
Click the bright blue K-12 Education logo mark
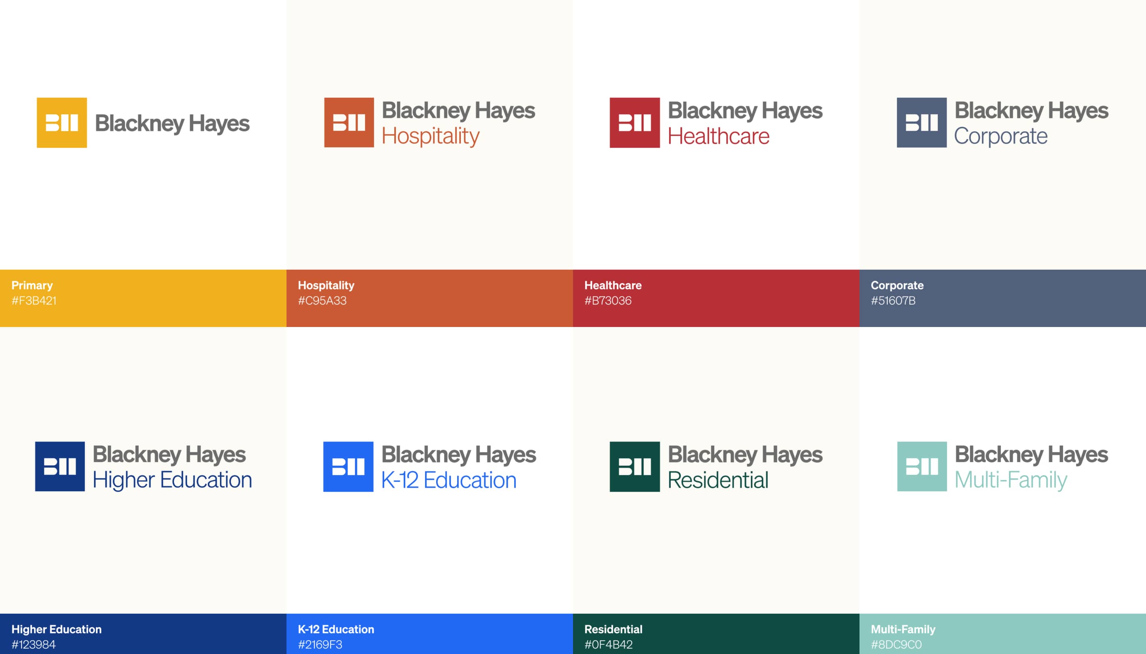click(x=348, y=467)
